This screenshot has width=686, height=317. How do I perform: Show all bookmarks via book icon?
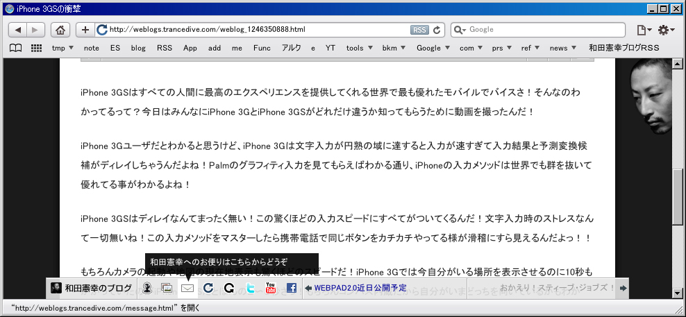pyautogui.click(x=15, y=48)
